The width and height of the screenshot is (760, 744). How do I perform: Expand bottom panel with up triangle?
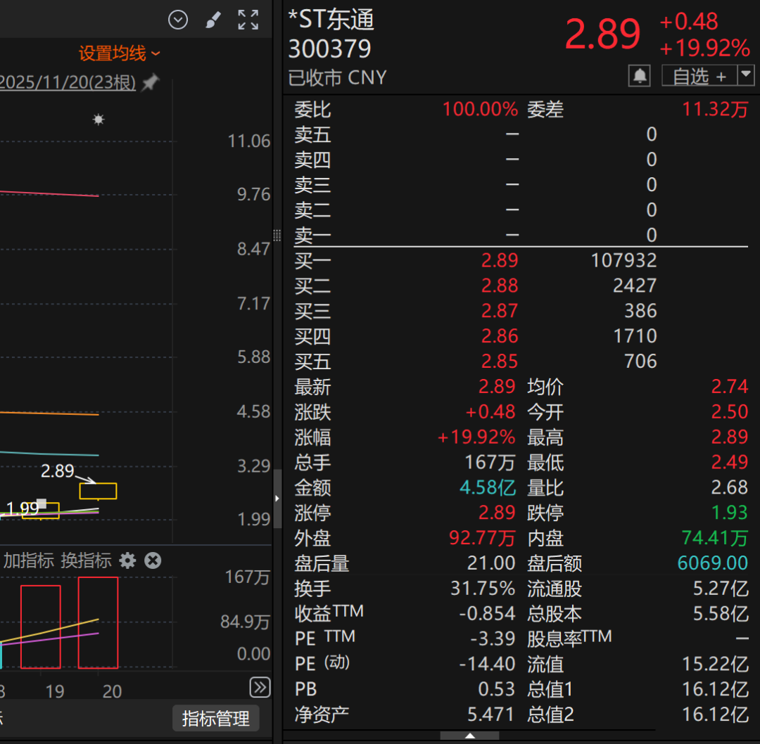tap(469, 736)
